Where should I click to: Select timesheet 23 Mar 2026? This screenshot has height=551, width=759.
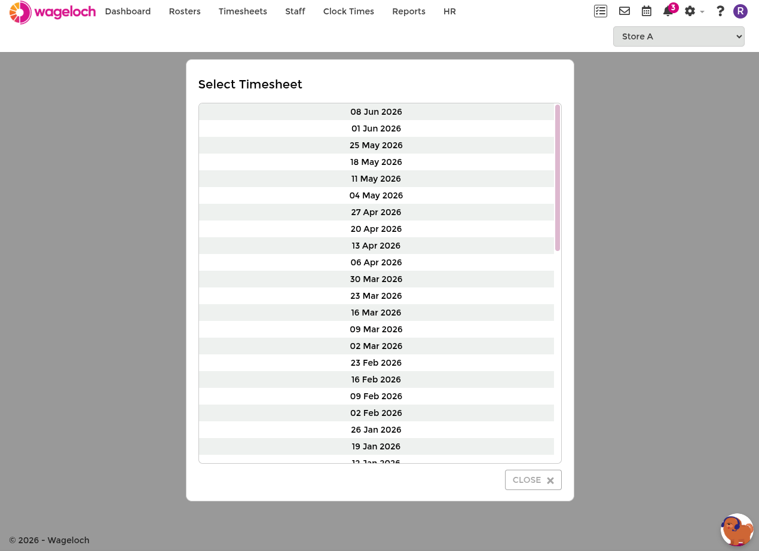(377, 296)
